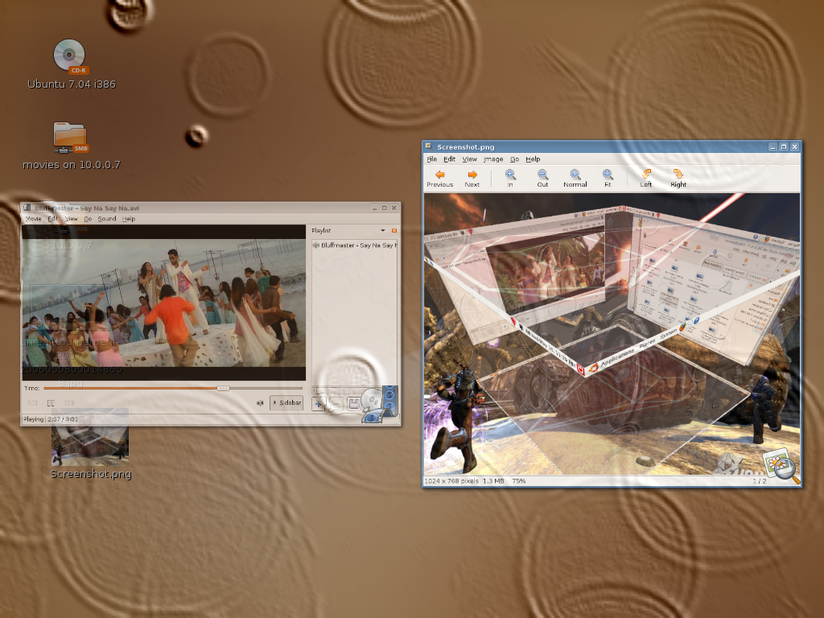Rotate image Left in image viewer
Screen dimensions: 824x618
tap(646, 178)
